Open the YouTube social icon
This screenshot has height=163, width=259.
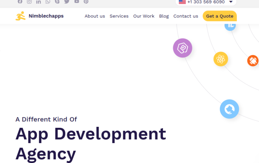click(x=77, y=1)
